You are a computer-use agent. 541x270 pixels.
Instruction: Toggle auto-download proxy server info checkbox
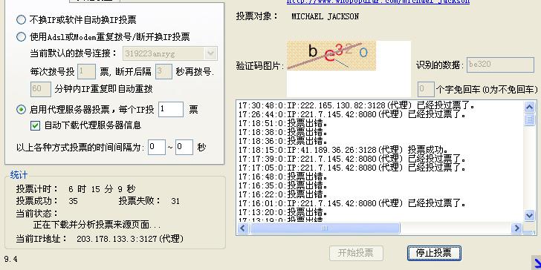pos(35,125)
